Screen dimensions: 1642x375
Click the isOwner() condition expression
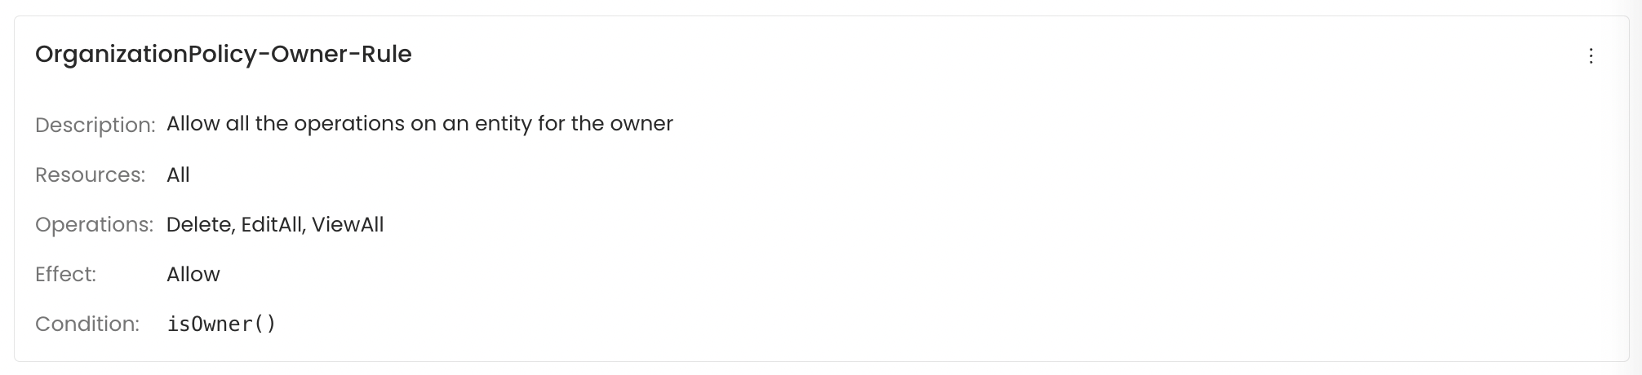[221, 324]
